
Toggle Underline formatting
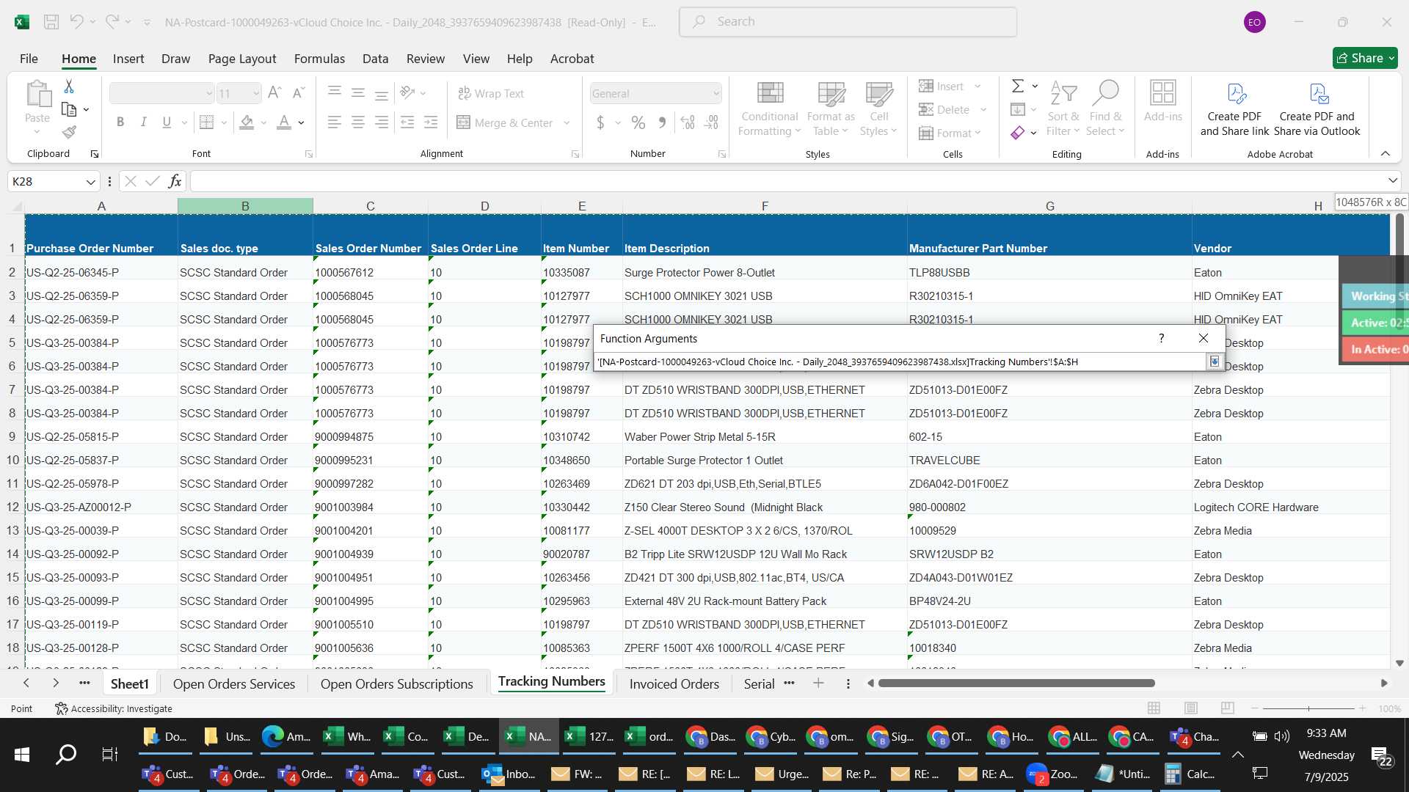pyautogui.click(x=167, y=122)
